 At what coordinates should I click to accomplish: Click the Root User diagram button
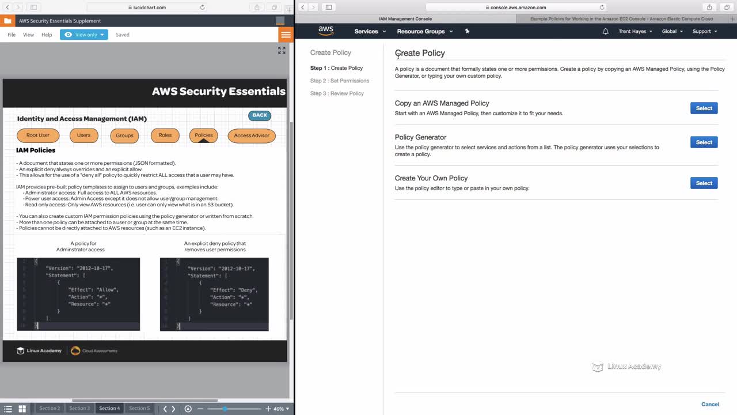tap(38, 135)
